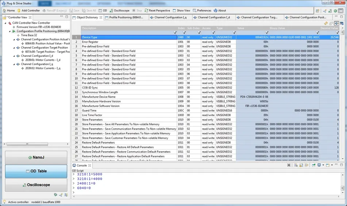Click the Description column filter icon

coord(175,33)
